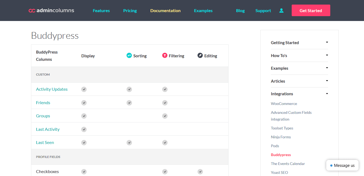
Task: Click the How To's sidebar heading
Action: (279, 56)
